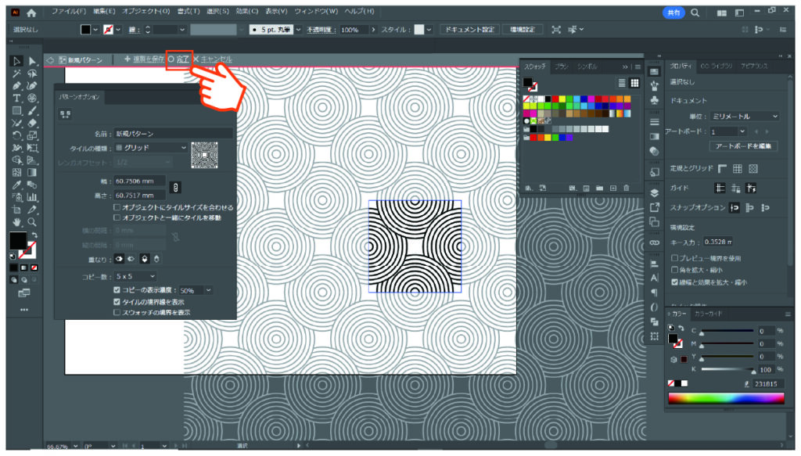This screenshot has width=801, height=456.
Task: Switch to the シンボル tab
Action: pyautogui.click(x=587, y=66)
